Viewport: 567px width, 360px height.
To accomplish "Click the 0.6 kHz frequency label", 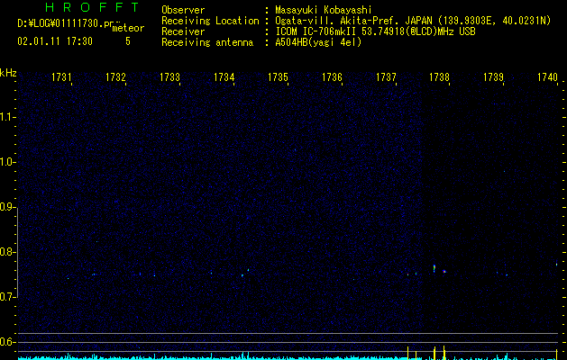I will coord(8,342).
